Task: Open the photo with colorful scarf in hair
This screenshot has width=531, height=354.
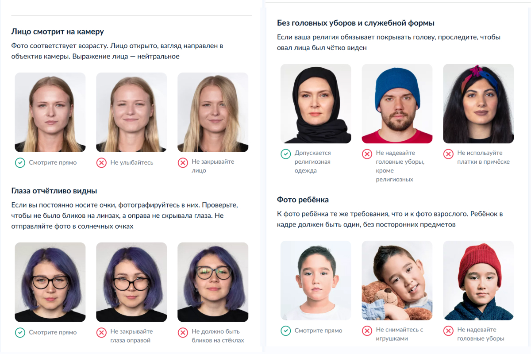Action: (478, 104)
